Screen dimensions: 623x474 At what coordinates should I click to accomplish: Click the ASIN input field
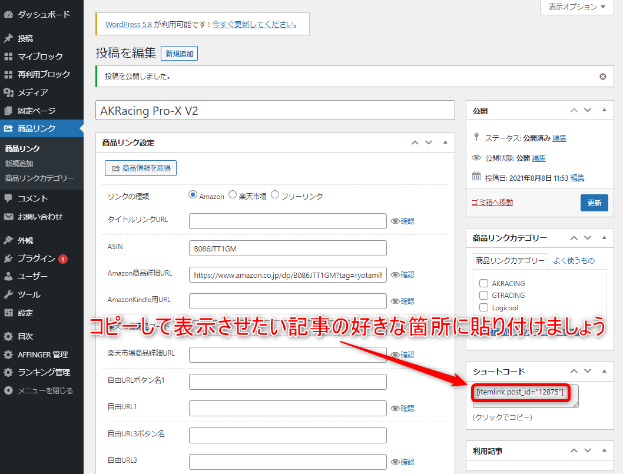[x=288, y=248]
